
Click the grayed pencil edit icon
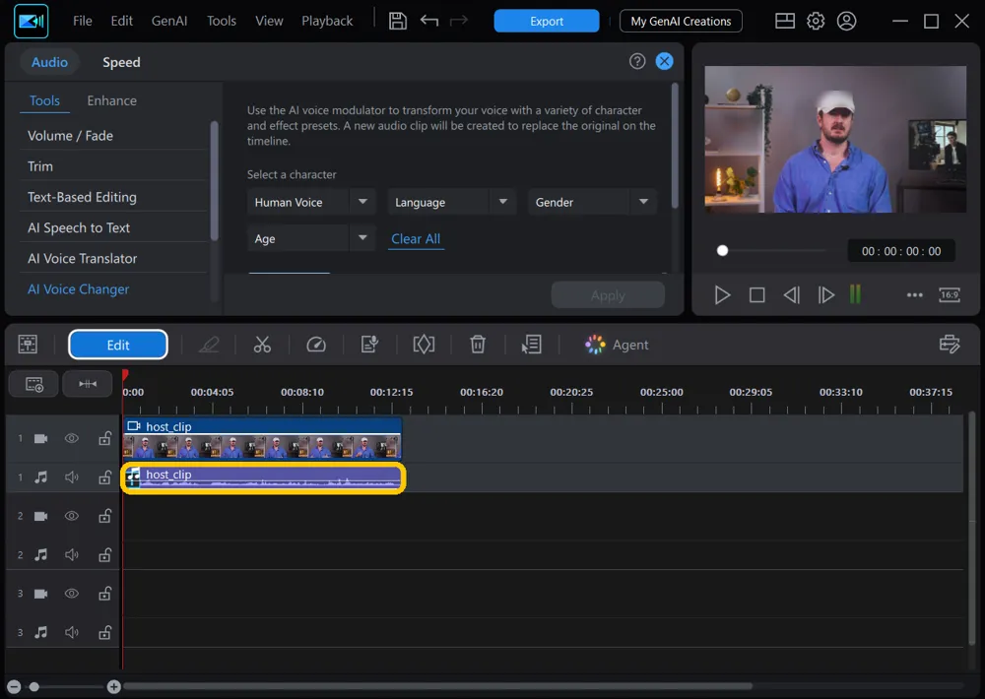pos(209,345)
